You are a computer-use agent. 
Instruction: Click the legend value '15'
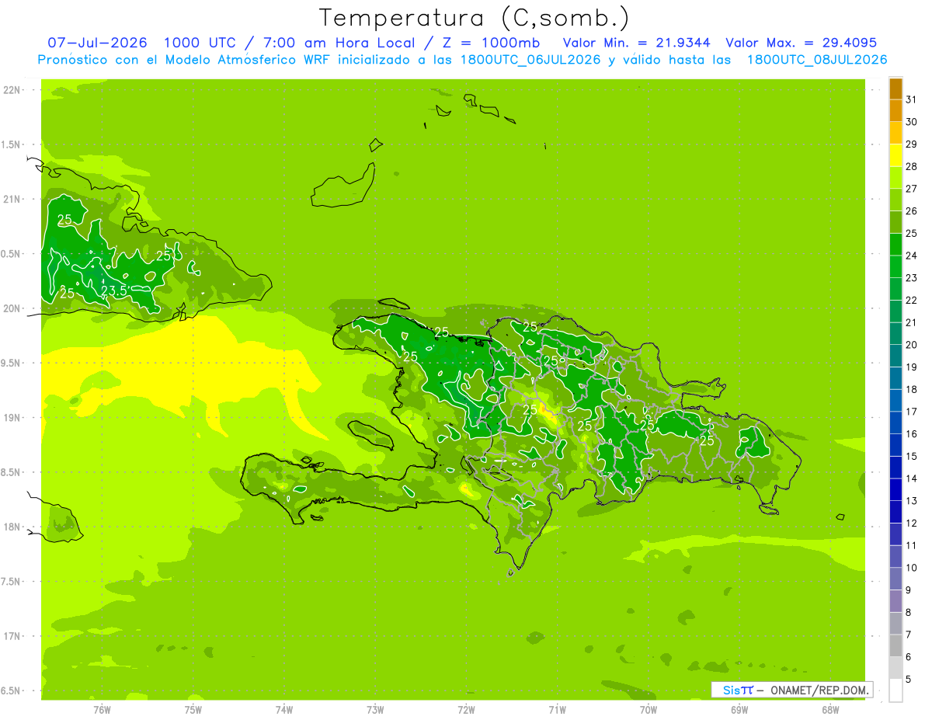tap(912, 456)
